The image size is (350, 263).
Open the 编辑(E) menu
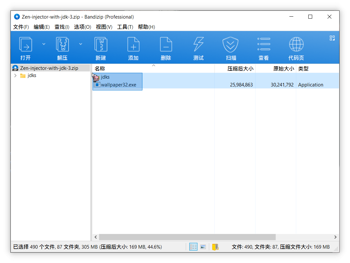tap(42, 27)
